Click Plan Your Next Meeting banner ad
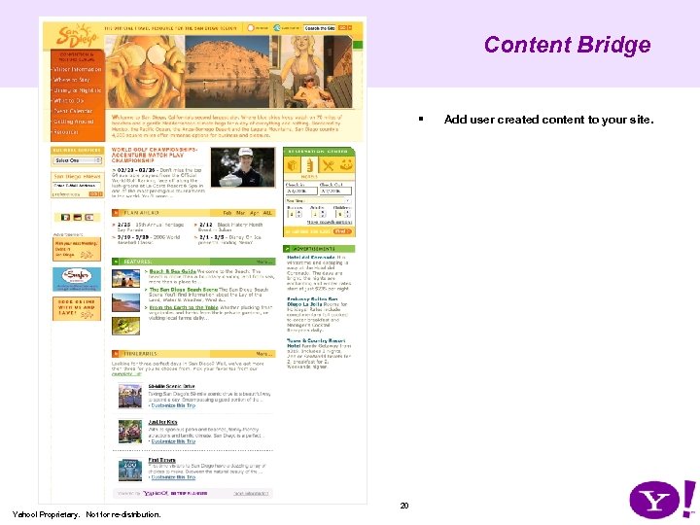The image size is (700, 525). point(77,249)
